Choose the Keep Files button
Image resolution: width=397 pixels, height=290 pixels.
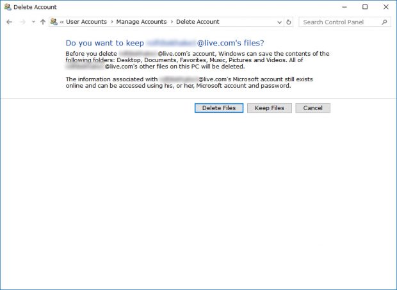point(270,108)
